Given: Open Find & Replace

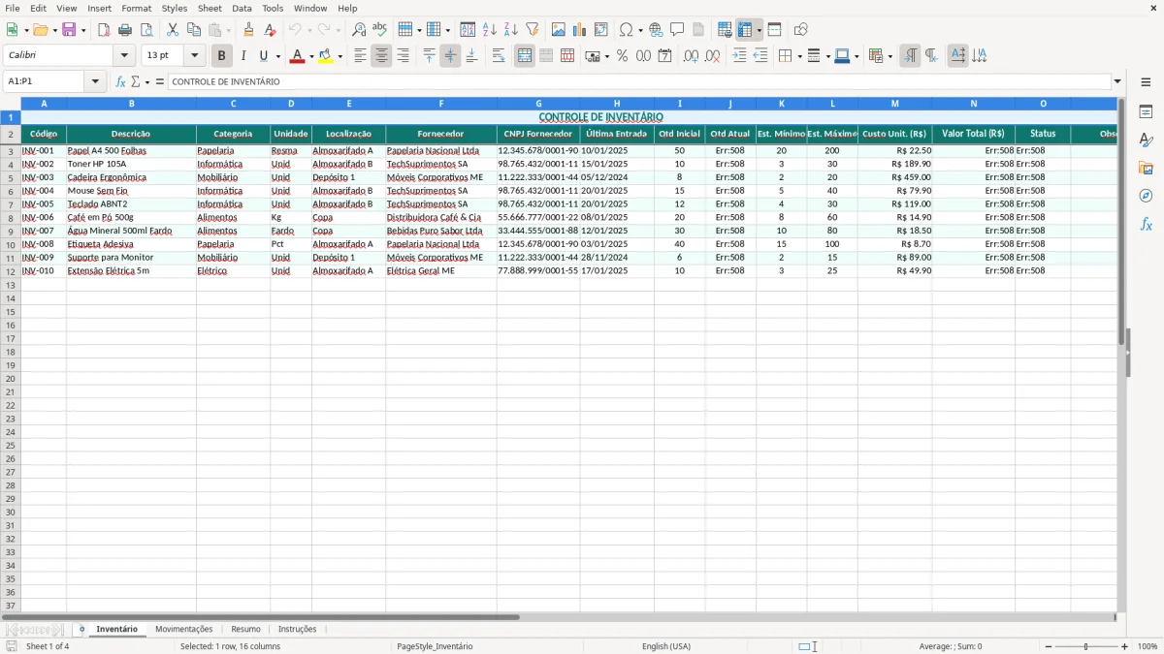Looking at the screenshot, I should 359,30.
